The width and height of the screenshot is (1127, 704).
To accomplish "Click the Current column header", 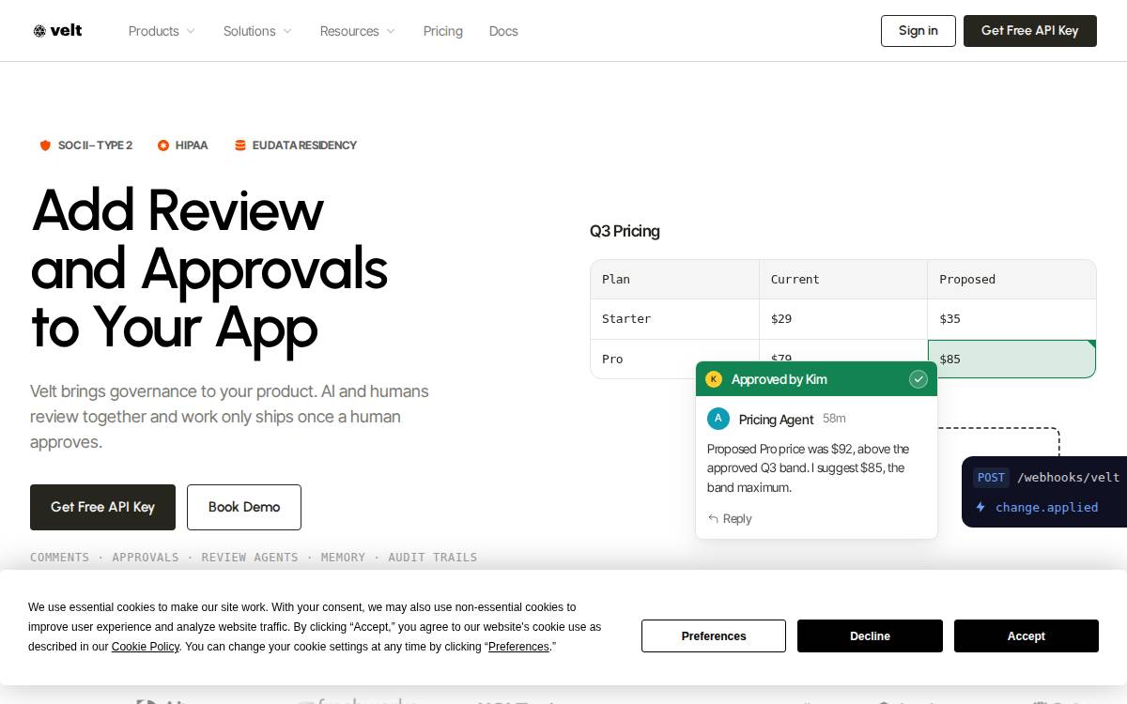I will pyautogui.click(x=843, y=280).
